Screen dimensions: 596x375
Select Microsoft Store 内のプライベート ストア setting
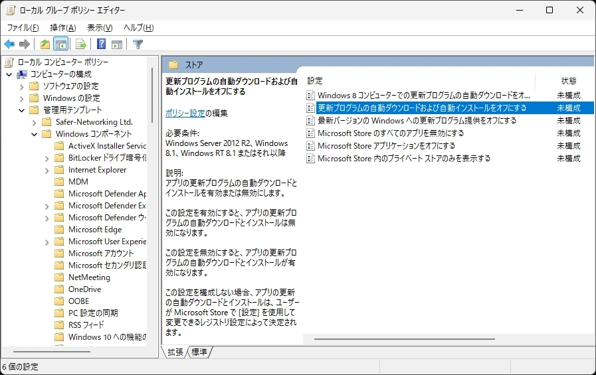pyautogui.click(x=404, y=158)
